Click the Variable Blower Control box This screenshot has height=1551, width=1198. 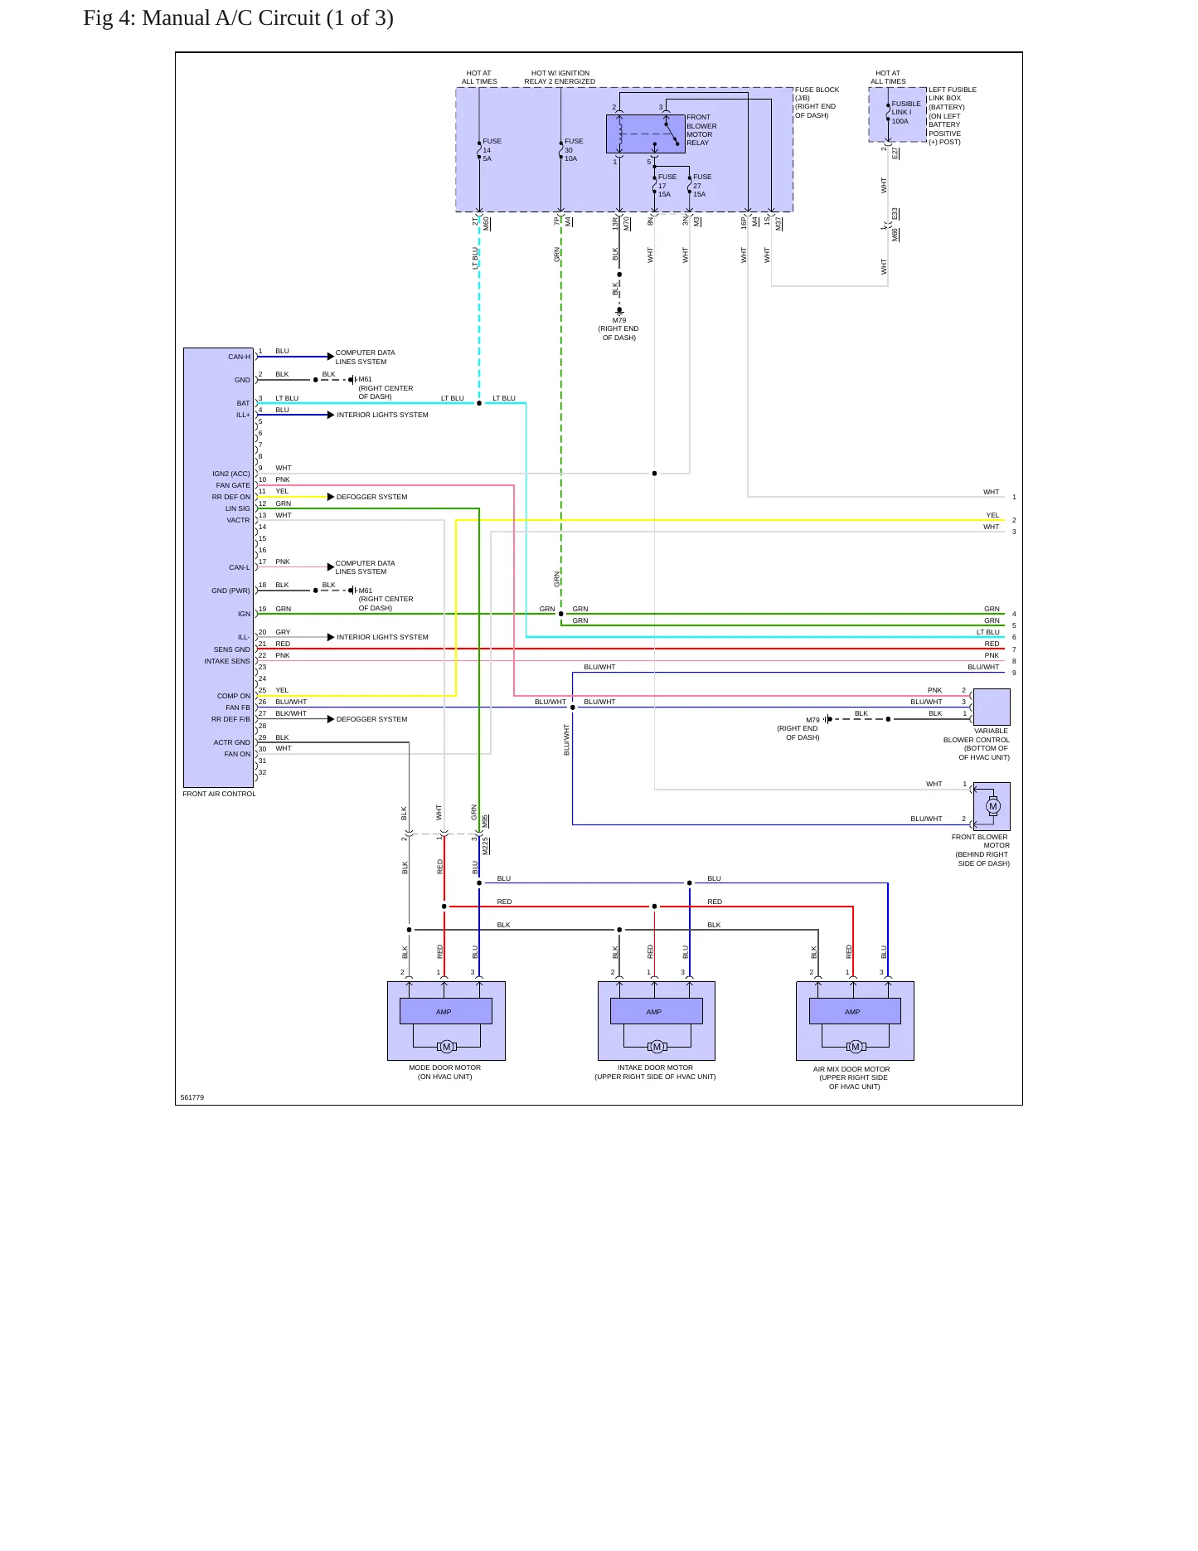click(992, 707)
